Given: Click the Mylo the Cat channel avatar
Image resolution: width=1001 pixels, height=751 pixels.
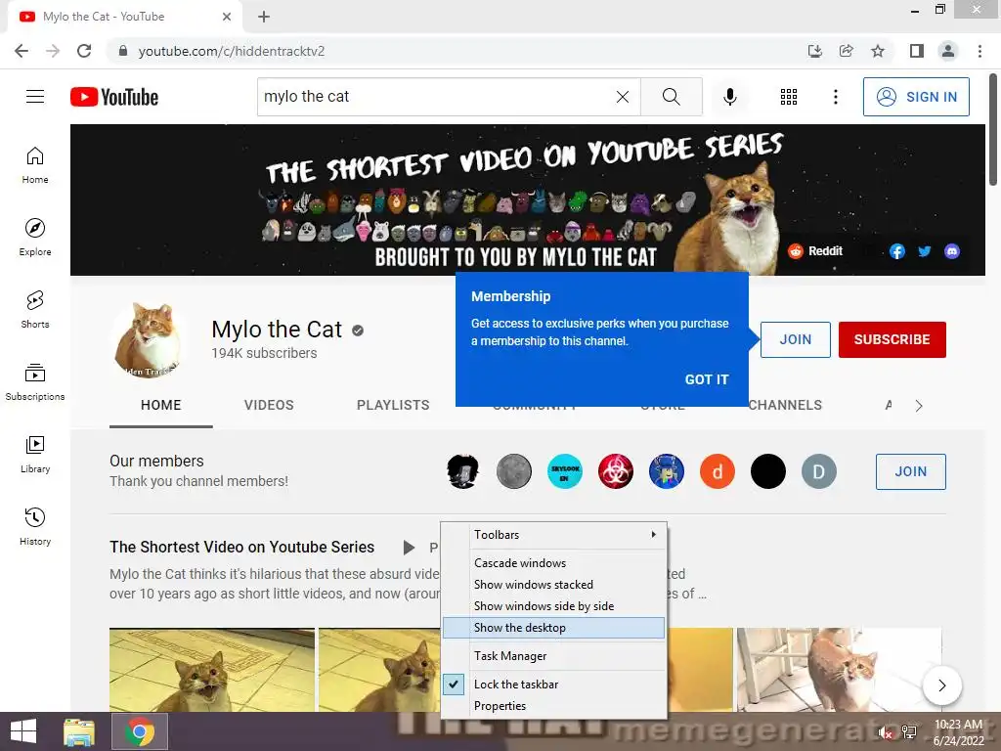Looking at the screenshot, I should (x=148, y=339).
